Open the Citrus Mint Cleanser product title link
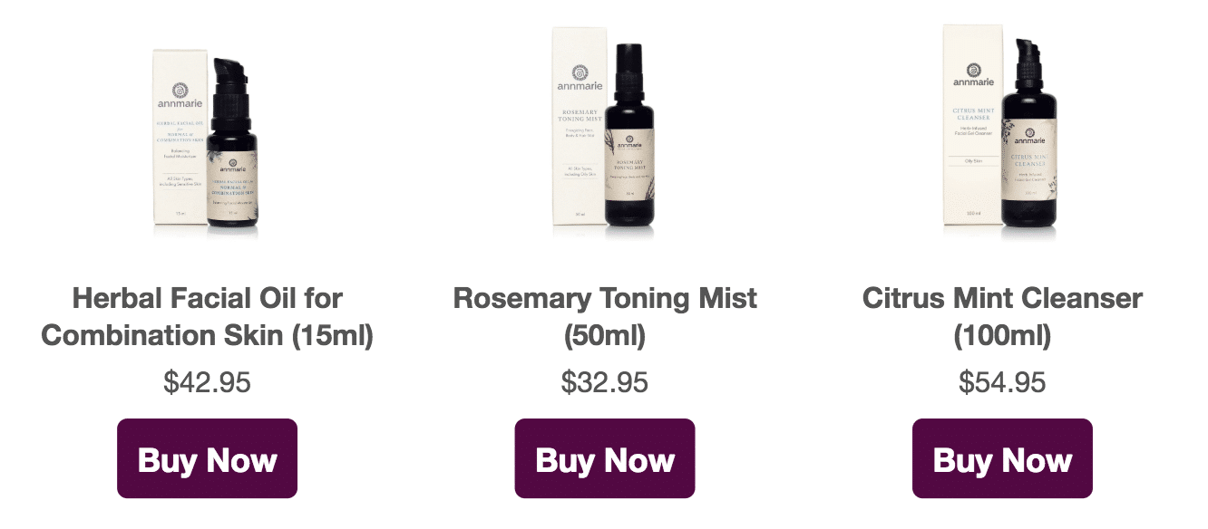 pos(1002,316)
